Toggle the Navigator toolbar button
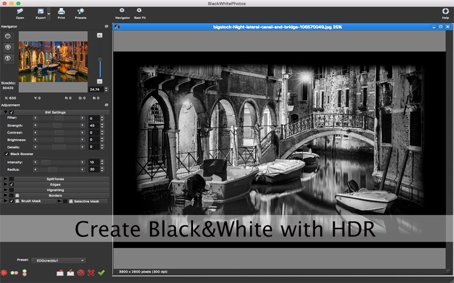Screen dimensions: 454x283 click(x=123, y=13)
